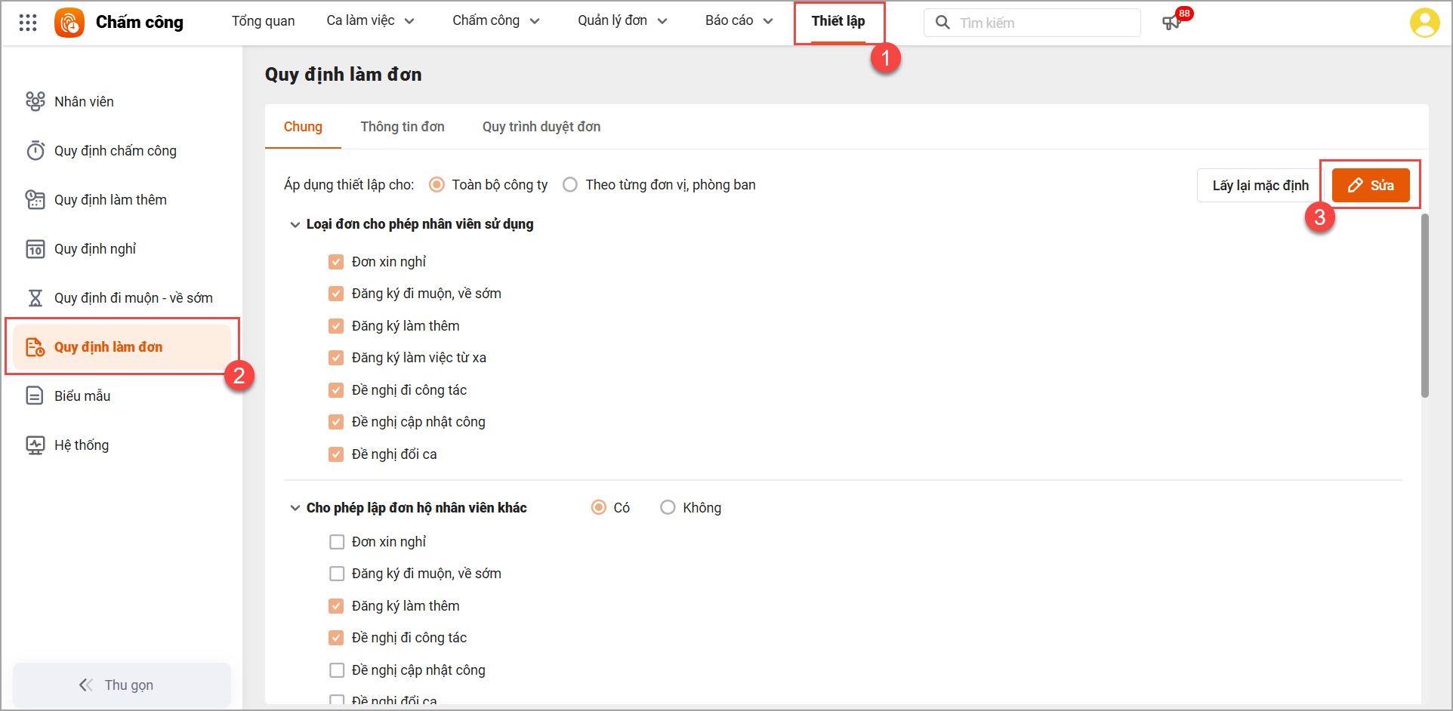1453x711 pixels.
Task: Check Đề nghị cập nhật công under lập đơn hộ
Action: pyautogui.click(x=336, y=670)
